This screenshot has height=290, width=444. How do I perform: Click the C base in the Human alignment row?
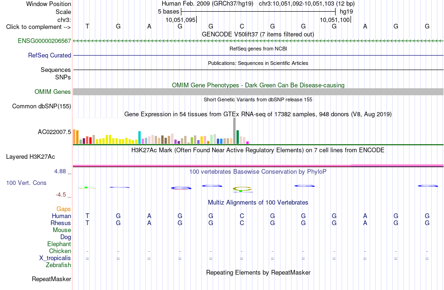[x=242, y=216]
